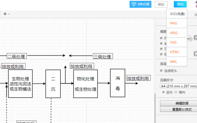Image resolution: width=197 pixels, height=123 pixels.
Task: Click the fullscreen icon at toolbar right edge
Action: click(196, 15)
